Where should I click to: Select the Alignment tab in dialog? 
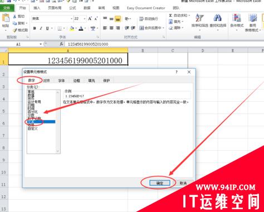47,81
